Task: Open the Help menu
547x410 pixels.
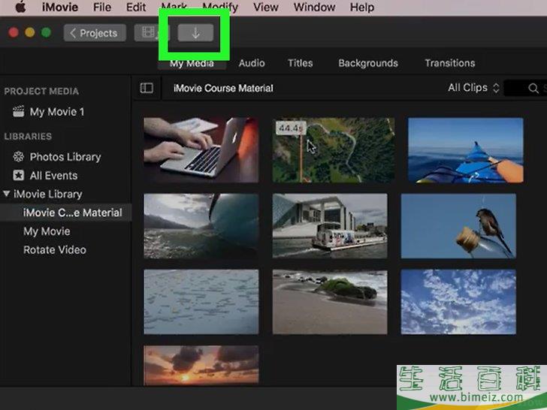Action: (x=361, y=7)
